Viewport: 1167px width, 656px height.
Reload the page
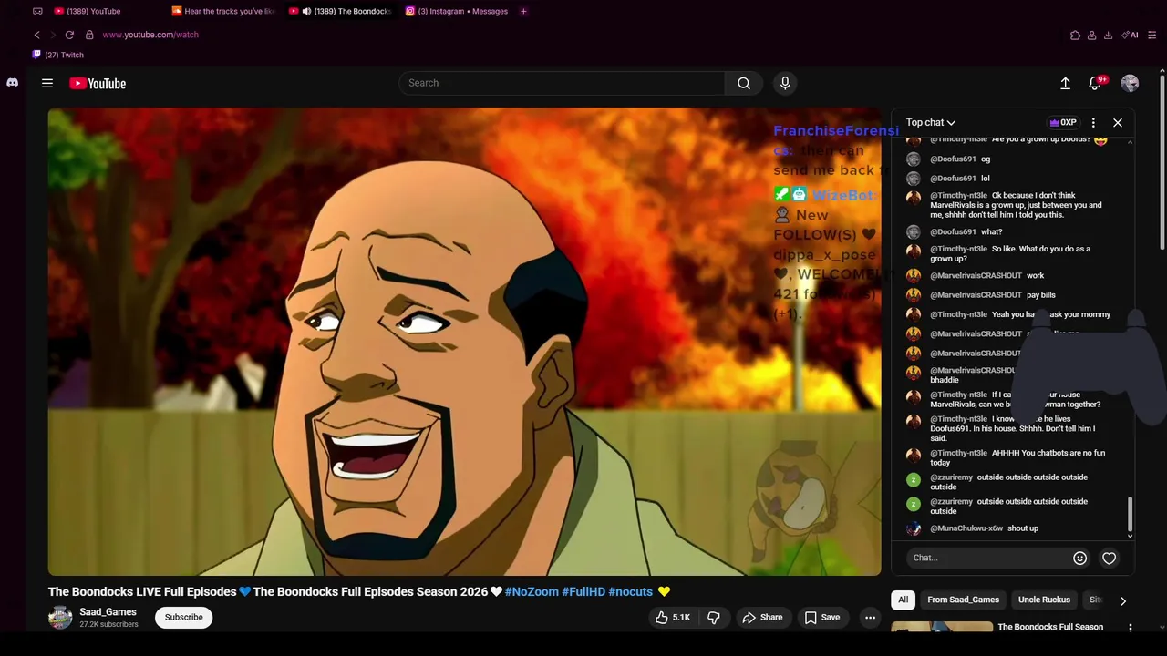pyautogui.click(x=69, y=35)
